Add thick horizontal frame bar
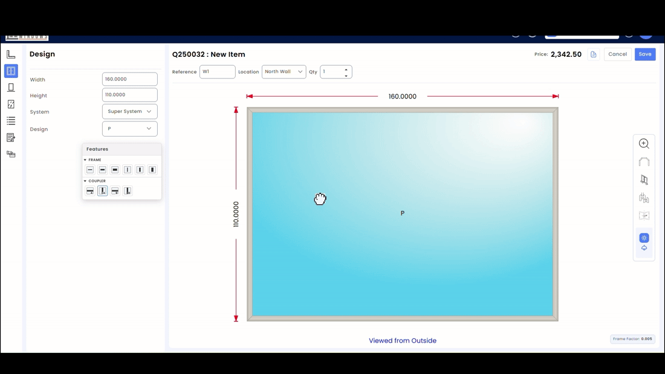This screenshot has width=665, height=374. point(115,170)
